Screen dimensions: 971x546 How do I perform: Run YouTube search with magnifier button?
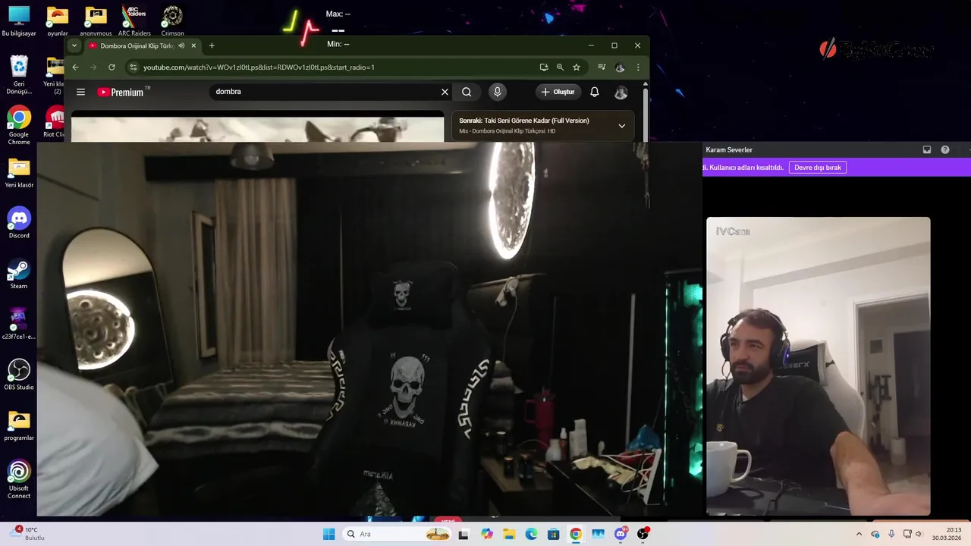[467, 92]
